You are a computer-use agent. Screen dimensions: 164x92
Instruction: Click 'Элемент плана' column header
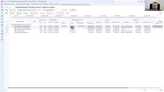pyautogui.click(x=20, y=21)
